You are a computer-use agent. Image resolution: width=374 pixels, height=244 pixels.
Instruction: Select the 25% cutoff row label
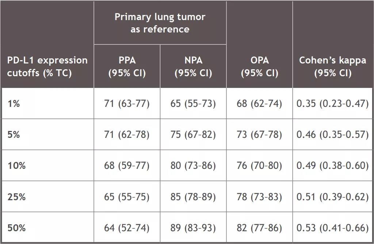tap(16, 197)
